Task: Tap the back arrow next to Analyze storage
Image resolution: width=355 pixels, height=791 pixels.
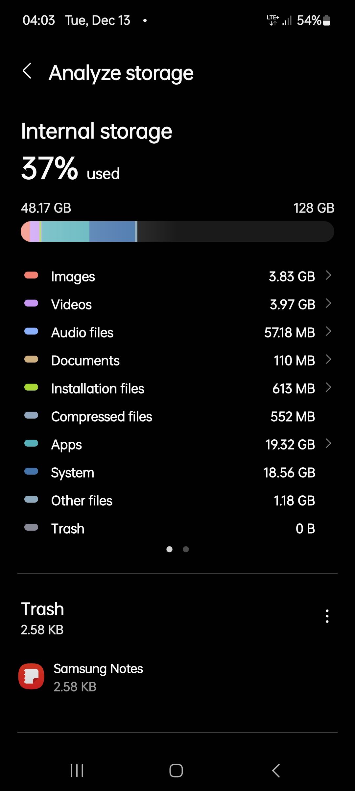Action: (x=28, y=72)
